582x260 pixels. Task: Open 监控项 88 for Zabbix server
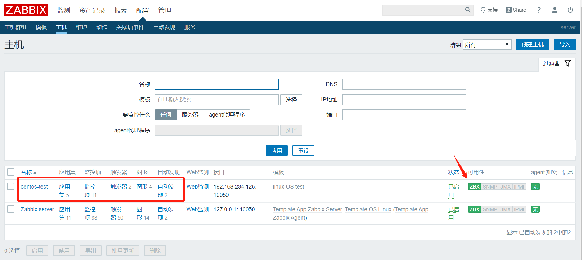click(91, 213)
